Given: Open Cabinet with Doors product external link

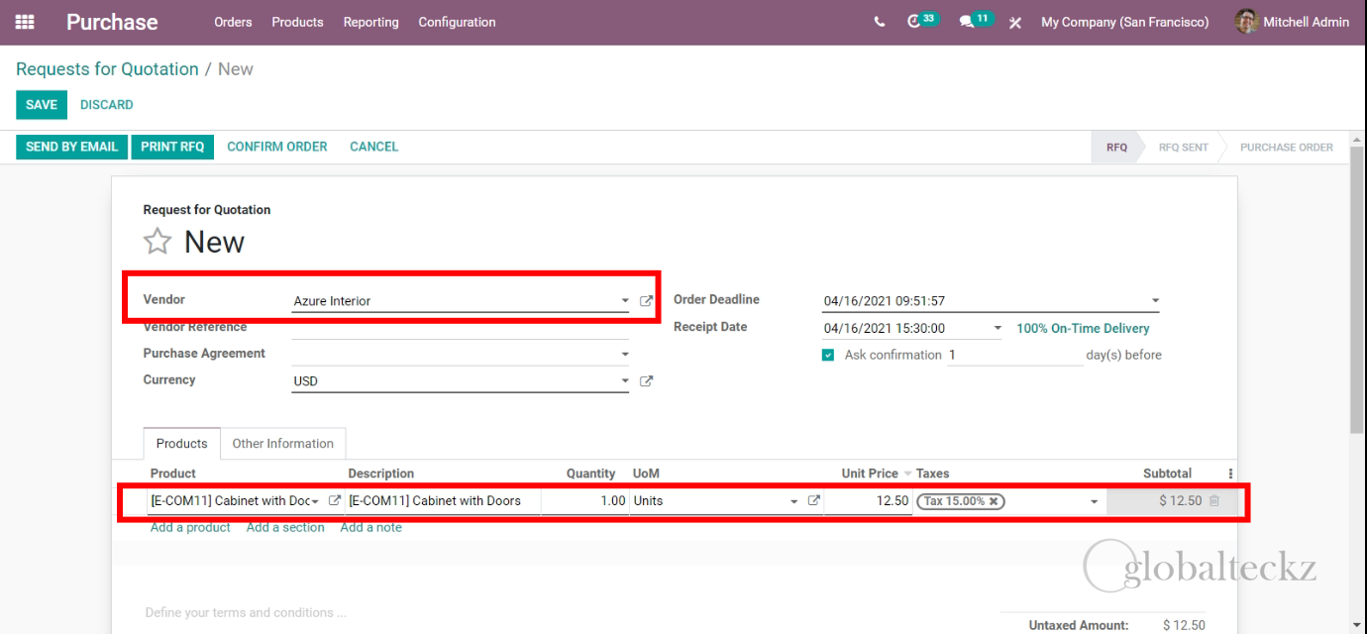Looking at the screenshot, I should (335, 501).
